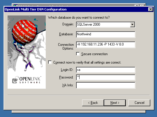Tick the Connect now to verify checkbox
Image resolution: width=157 pixels, height=117 pixels.
click(50, 62)
